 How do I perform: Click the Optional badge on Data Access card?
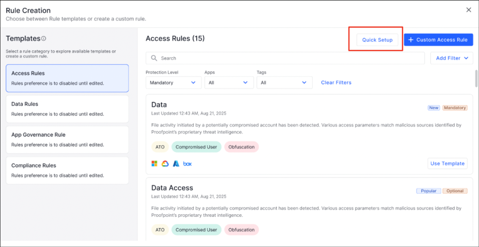(455, 191)
